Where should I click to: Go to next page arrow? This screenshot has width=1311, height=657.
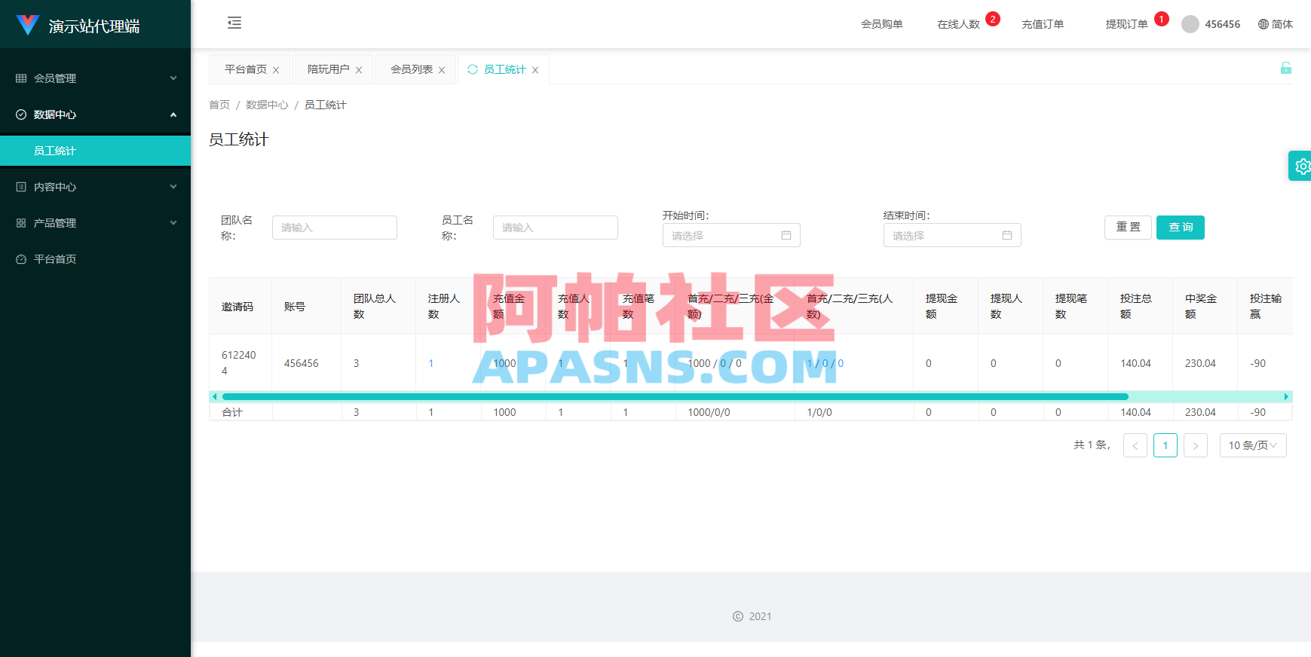click(1196, 445)
